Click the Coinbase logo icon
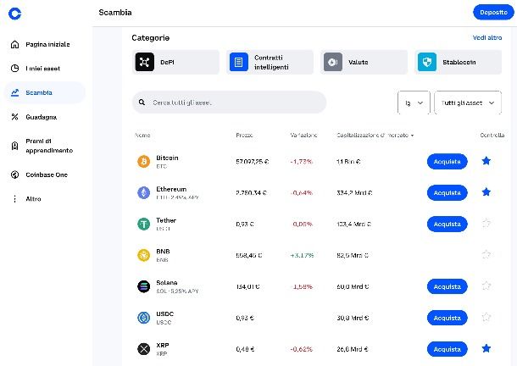 15,14
